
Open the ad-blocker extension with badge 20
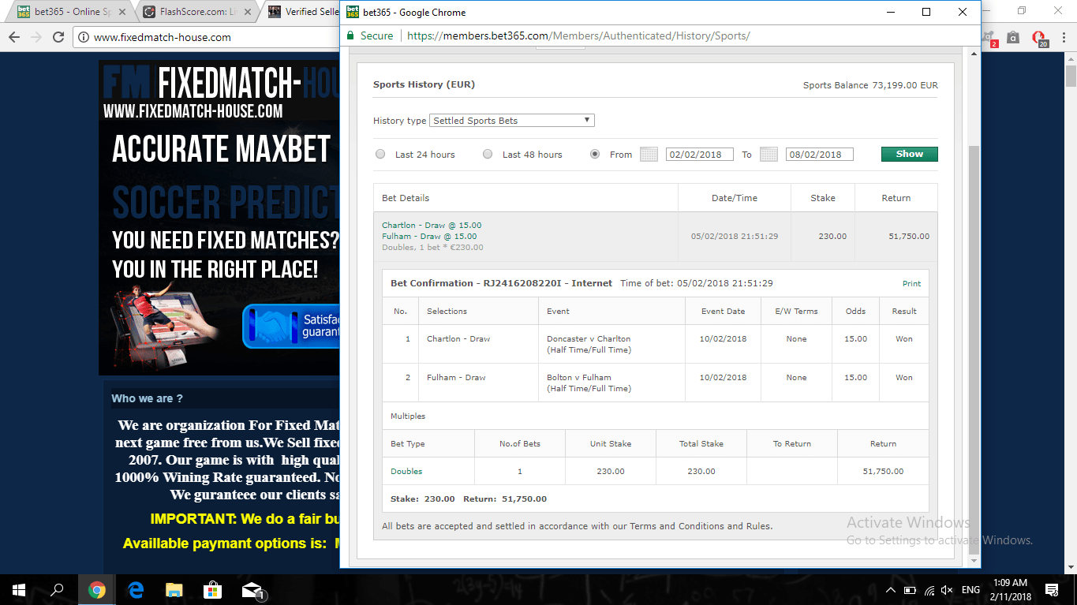(x=1039, y=38)
